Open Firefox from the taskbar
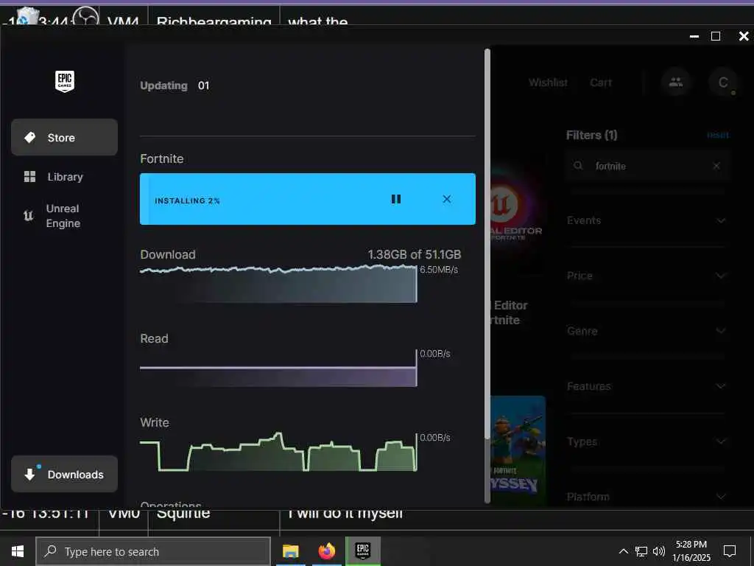Viewport: 754px width, 566px height. (x=326, y=551)
